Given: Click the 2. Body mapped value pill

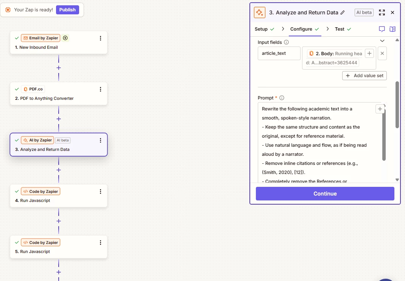Looking at the screenshot, I should click(x=335, y=58).
